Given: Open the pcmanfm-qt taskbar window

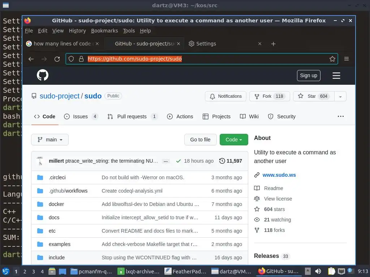Looking at the screenshot, I should point(91,271).
